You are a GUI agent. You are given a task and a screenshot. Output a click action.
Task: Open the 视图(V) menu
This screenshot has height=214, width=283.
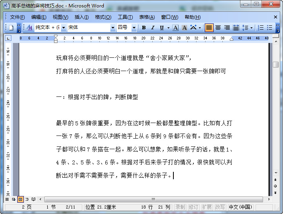[x=60, y=17]
